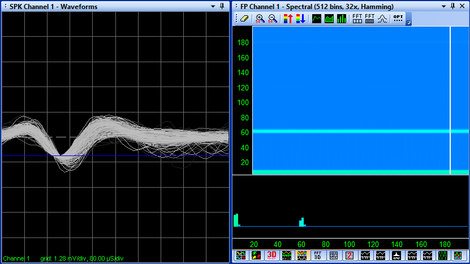Open the colored cluster scatter view tab

[256, 256]
